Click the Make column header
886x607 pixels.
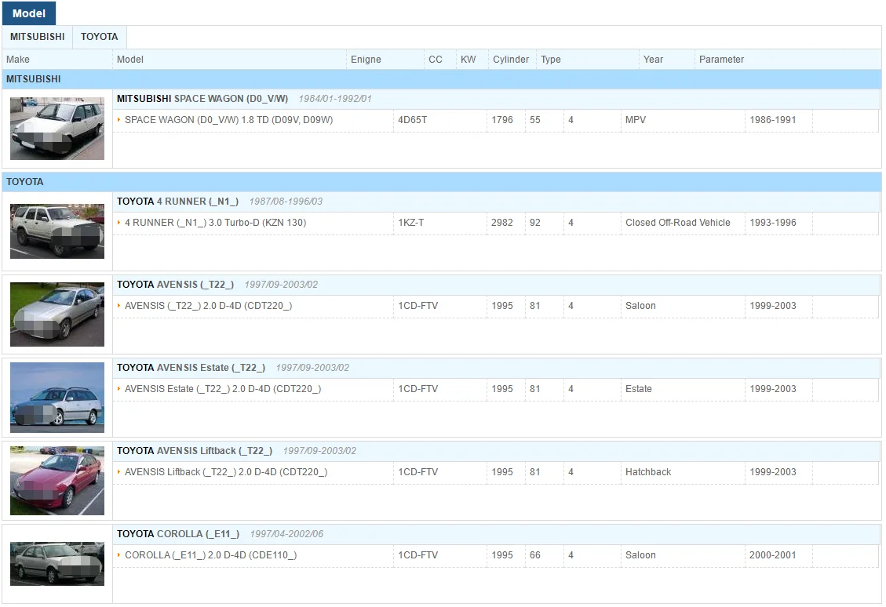click(57, 60)
